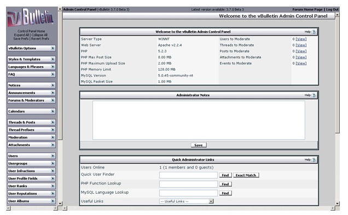The width and height of the screenshot is (348, 215).
Task: Go to Control Panel Home
Action: (x=31, y=31)
